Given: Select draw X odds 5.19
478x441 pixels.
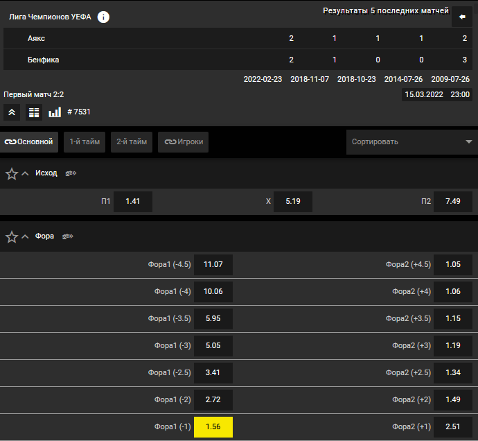Looking at the screenshot, I should click(293, 201).
